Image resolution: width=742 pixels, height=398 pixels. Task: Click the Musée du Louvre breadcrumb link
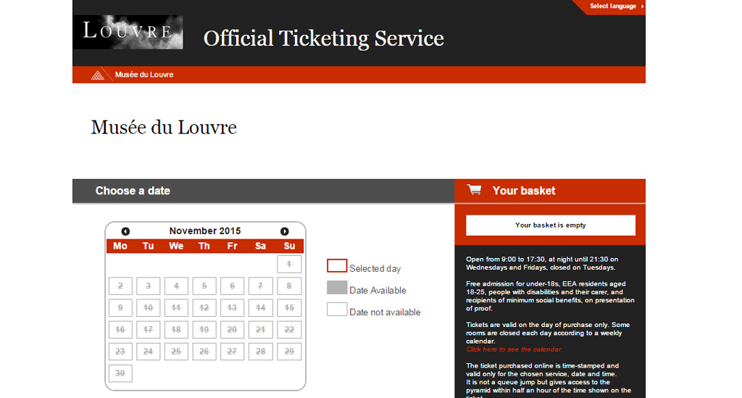coord(144,75)
